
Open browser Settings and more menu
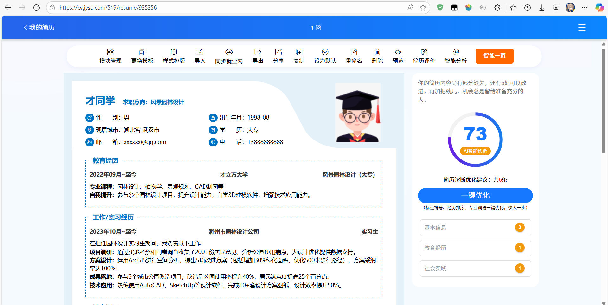click(585, 7)
